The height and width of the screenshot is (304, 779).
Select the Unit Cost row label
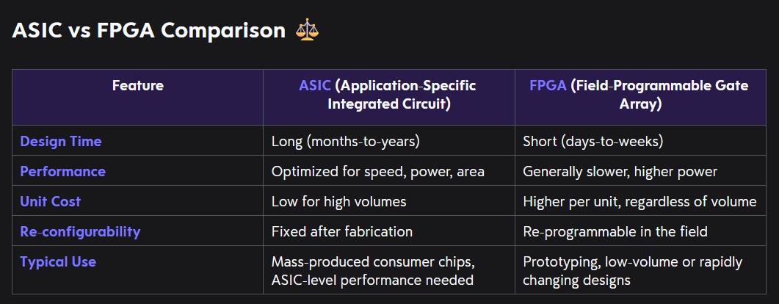(x=51, y=201)
